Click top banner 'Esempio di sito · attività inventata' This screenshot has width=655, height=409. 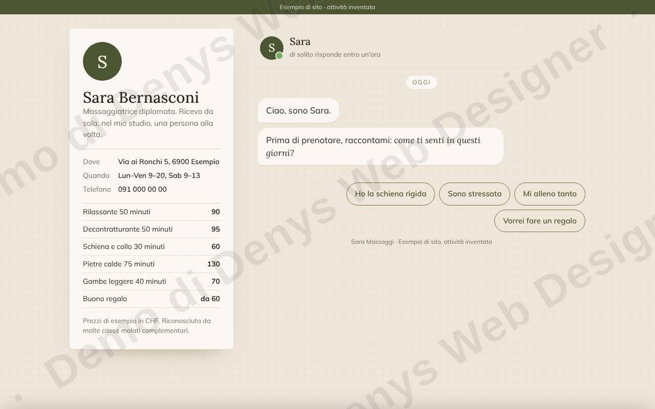click(327, 7)
